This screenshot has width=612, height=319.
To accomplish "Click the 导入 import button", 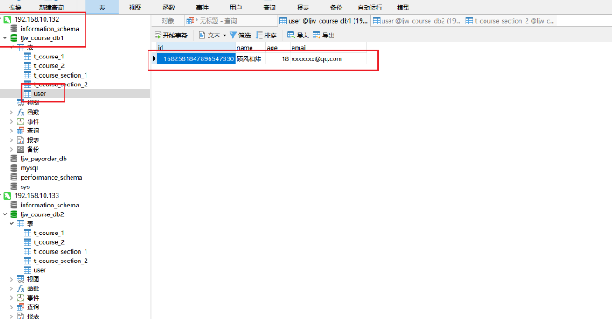I will [x=298, y=36].
